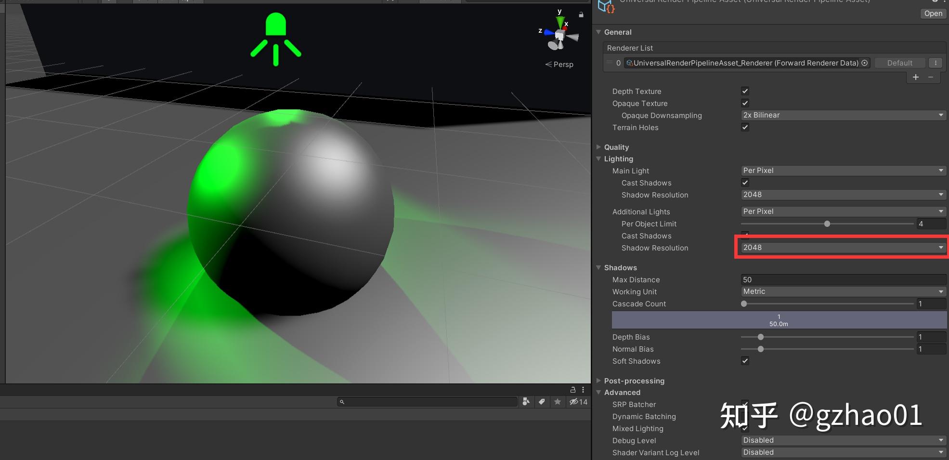
Task: Open the Opaque Downsampling dropdown
Action: coord(843,115)
